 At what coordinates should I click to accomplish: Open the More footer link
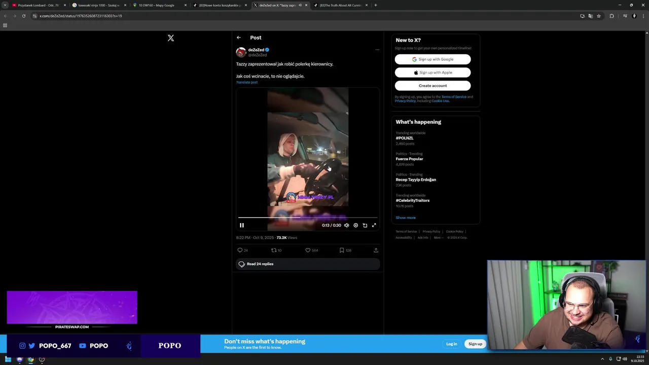click(x=438, y=238)
